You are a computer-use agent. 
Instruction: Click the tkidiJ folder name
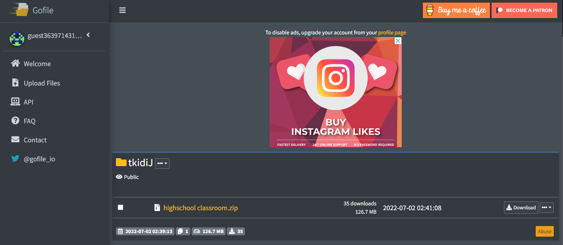[x=140, y=163]
